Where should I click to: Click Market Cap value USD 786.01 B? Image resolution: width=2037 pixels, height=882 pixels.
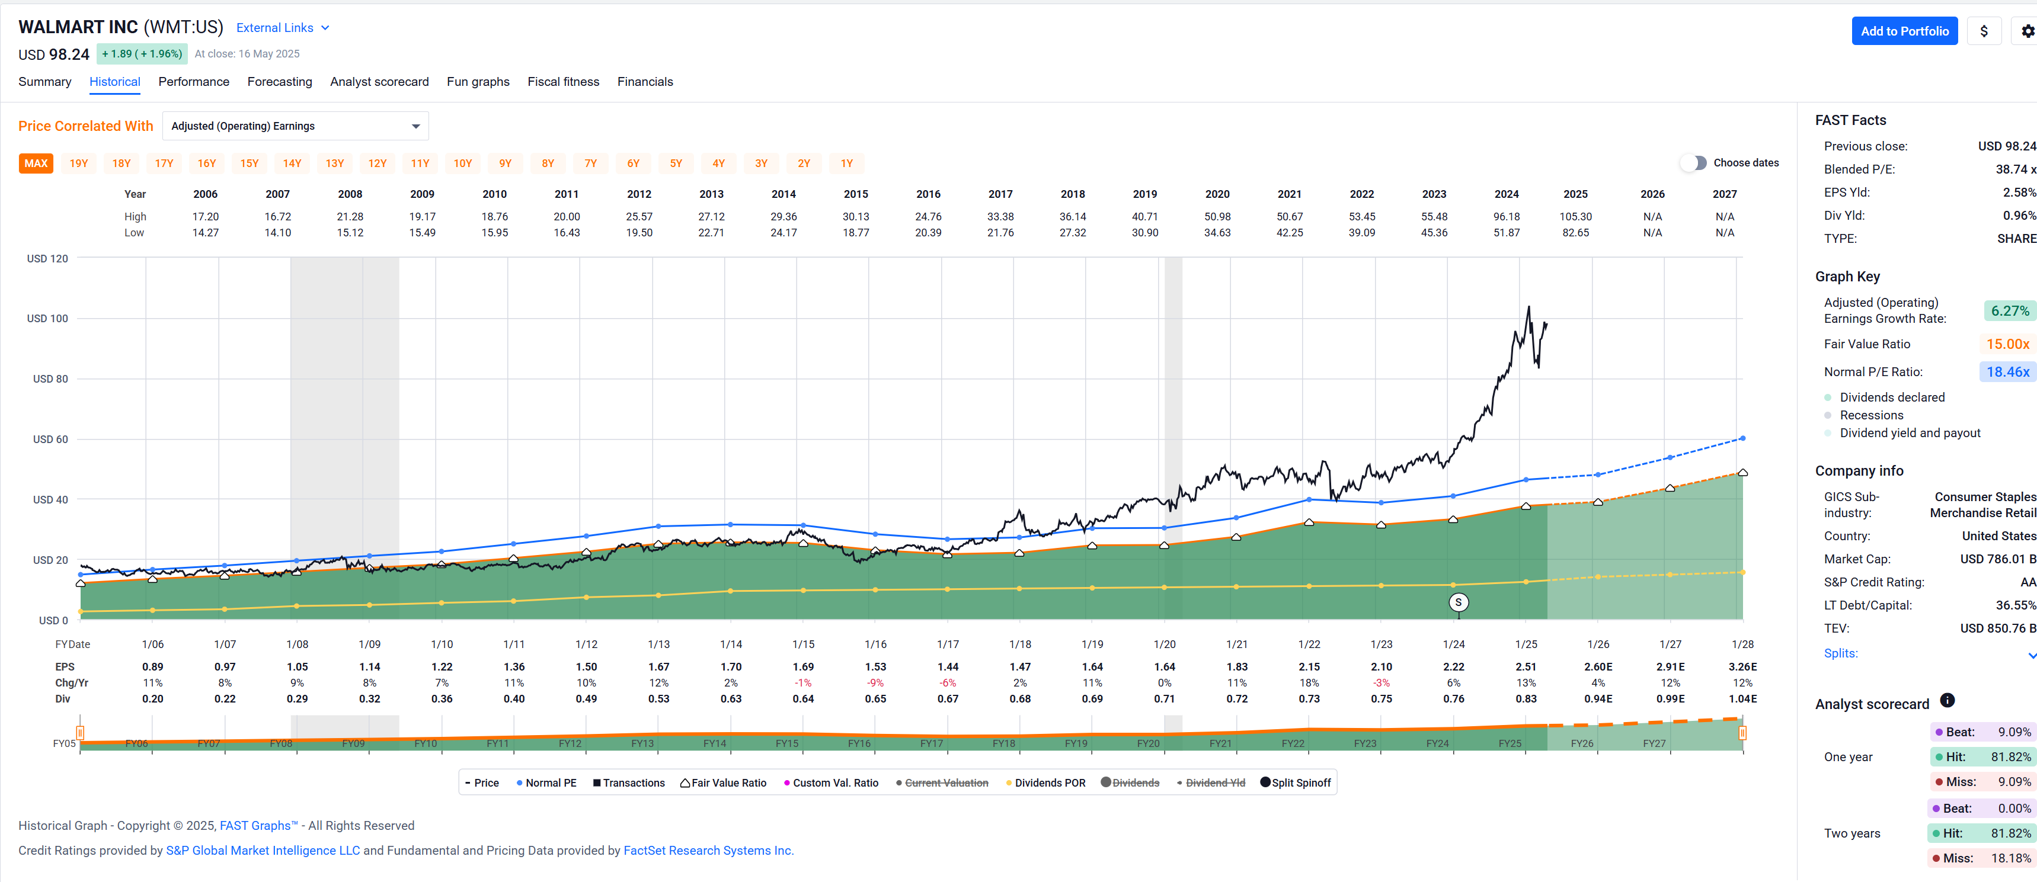click(1997, 560)
